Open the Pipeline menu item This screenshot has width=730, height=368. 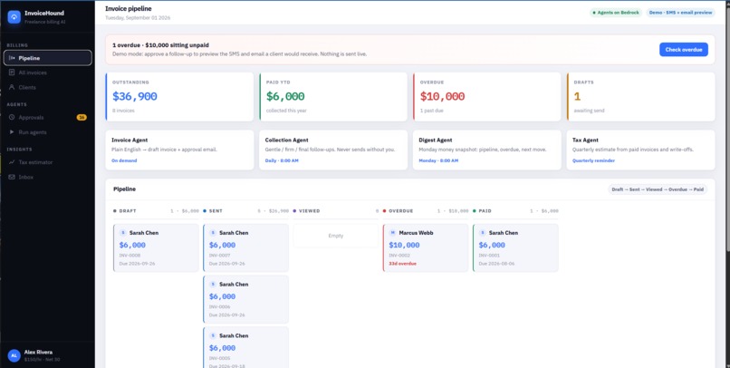pyautogui.click(x=47, y=58)
